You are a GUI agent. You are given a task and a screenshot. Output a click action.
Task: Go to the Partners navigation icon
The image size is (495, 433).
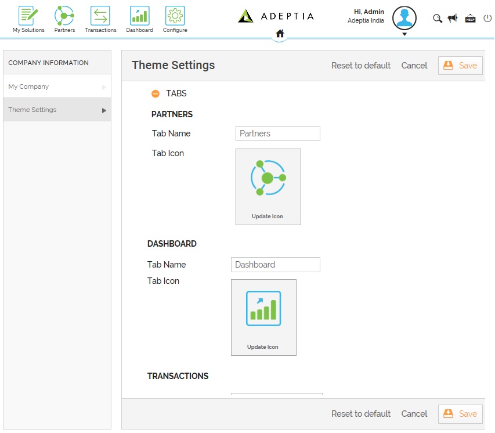[x=64, y=19]
